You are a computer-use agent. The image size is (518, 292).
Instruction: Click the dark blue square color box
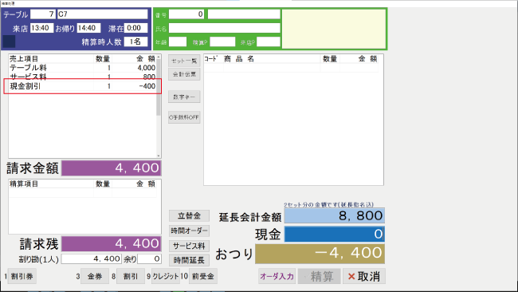click(x=10, y=41)
